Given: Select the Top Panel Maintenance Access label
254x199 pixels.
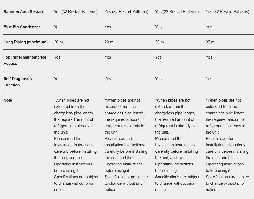Looking at the screenshot, I should (25, 60).
